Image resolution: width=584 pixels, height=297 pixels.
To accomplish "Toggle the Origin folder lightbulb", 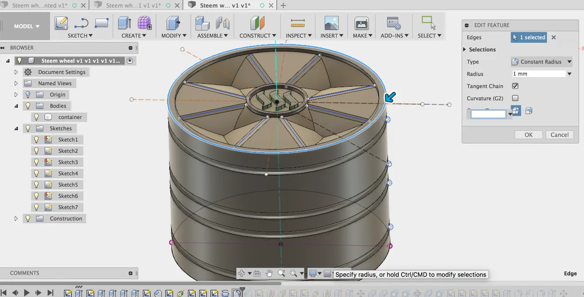I will point(28,94).
